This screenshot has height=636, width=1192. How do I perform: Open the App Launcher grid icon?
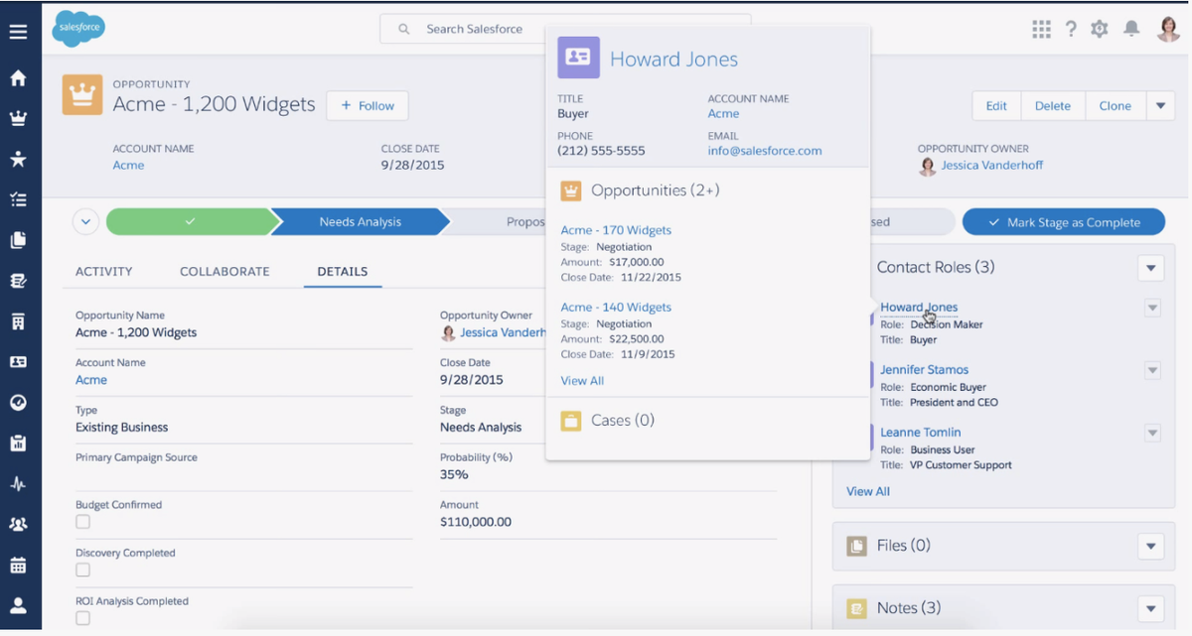click(x=1041, y=29)
